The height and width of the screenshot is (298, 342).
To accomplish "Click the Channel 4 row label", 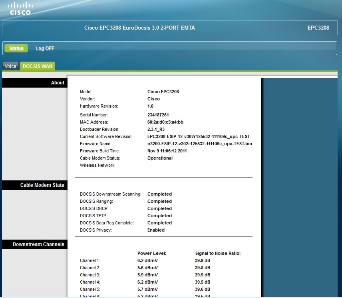I will [x=90, y=282].
